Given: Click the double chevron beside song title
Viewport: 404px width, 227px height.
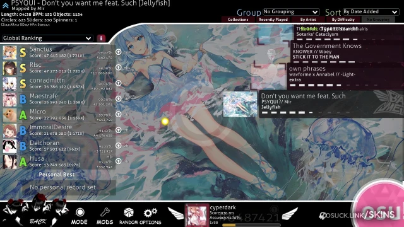Looking at the screenshot, I should 6,5.
